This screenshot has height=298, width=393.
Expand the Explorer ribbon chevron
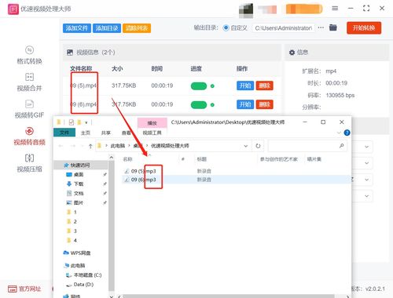click(339, 133)
